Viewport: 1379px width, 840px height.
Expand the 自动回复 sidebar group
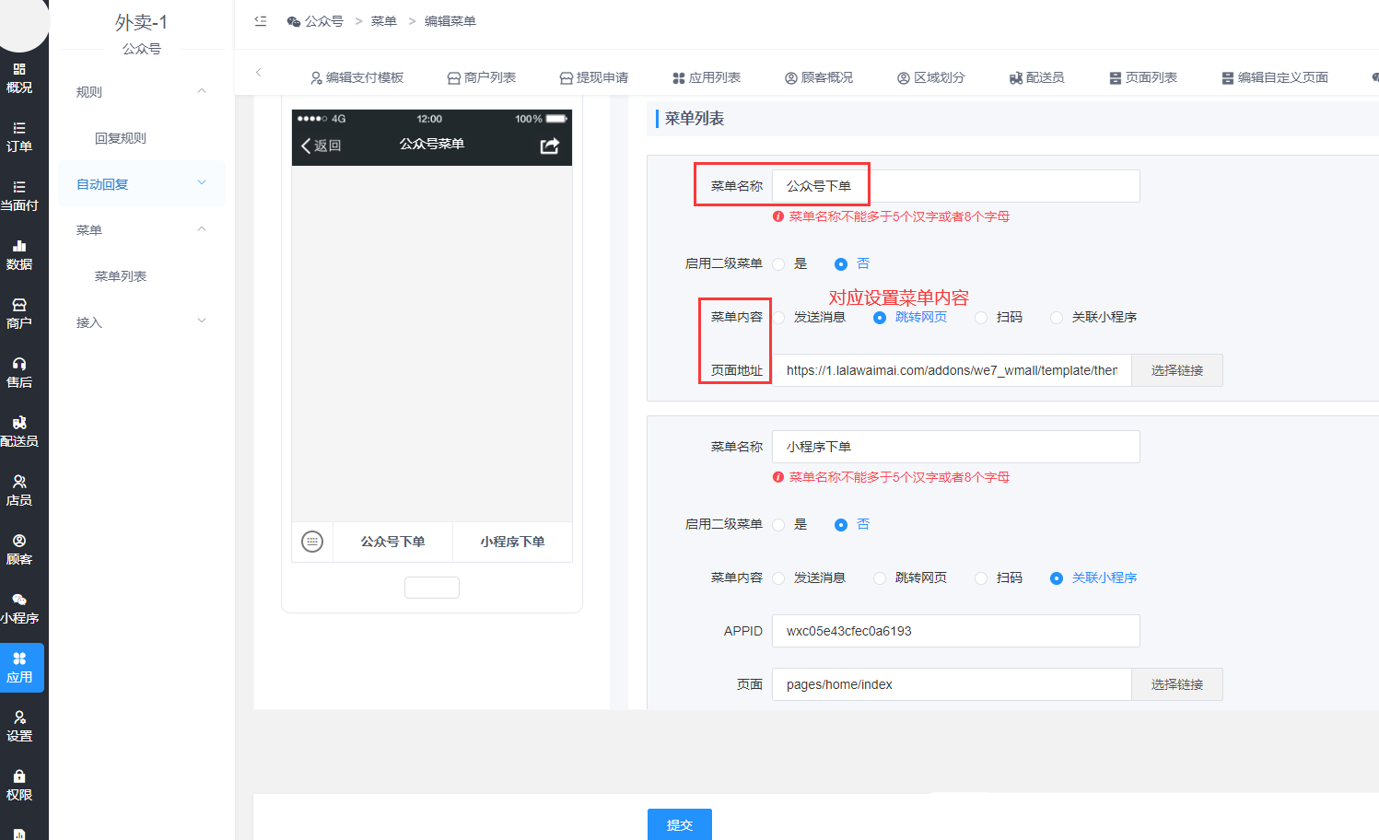[141, 184]
